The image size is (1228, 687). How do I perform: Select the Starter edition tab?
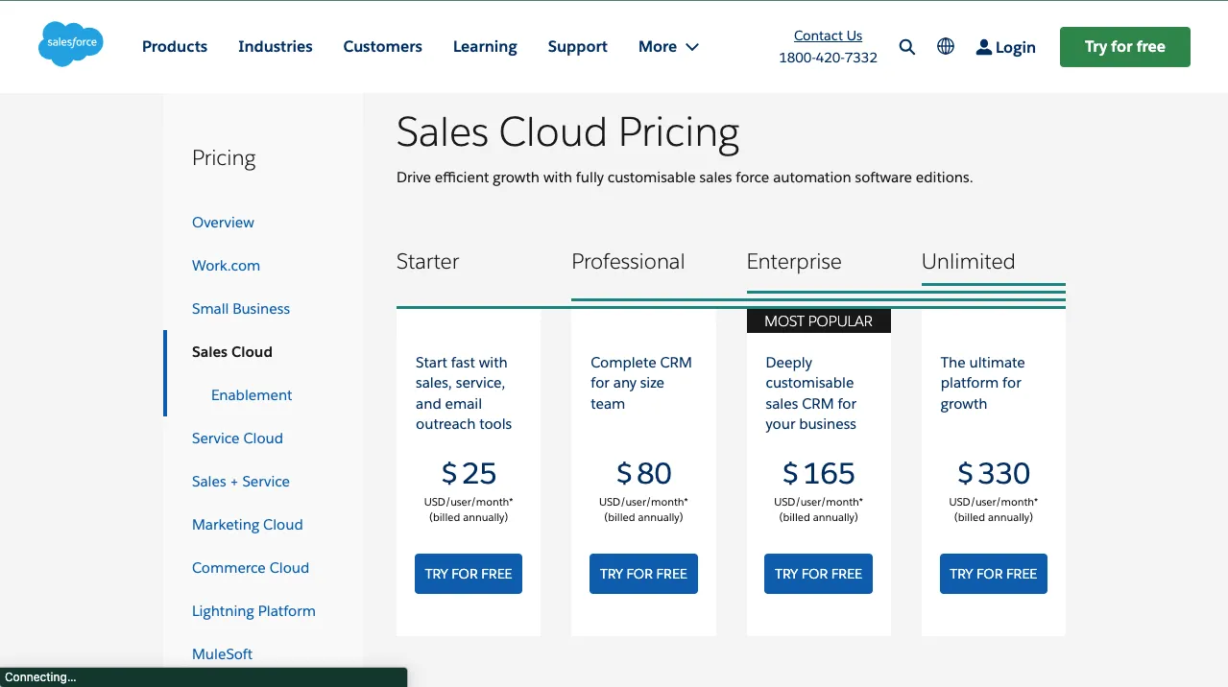click(x=427, y=261)
